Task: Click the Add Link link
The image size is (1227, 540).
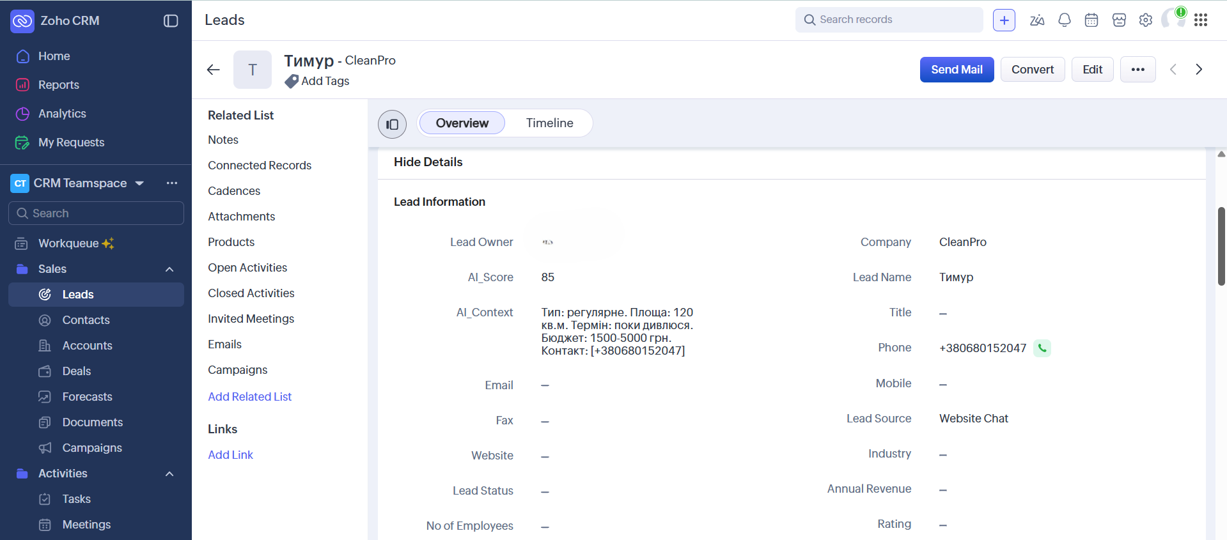Action: click(x=230, y=455)
